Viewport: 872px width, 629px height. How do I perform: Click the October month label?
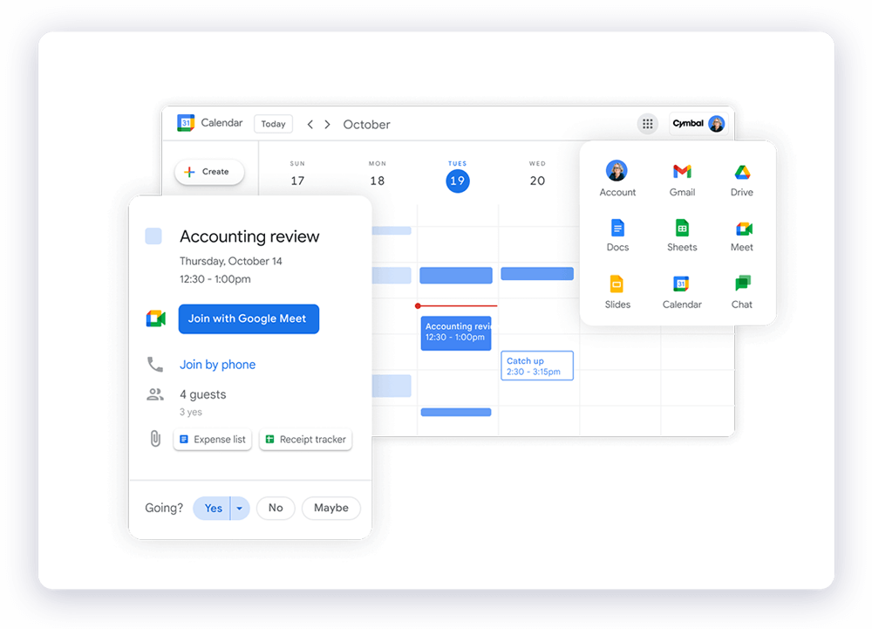point(366,125)
